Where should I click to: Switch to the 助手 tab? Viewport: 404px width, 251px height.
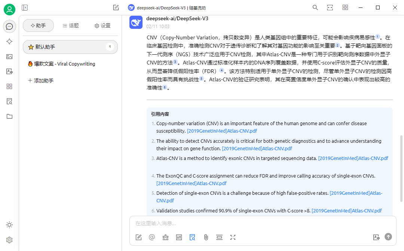[x=39, y=25]
